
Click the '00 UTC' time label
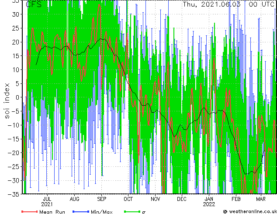point(261,4)
